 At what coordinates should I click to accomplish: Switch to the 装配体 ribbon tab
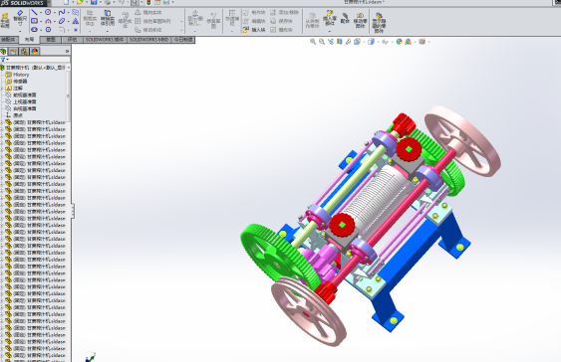point(8,40)
